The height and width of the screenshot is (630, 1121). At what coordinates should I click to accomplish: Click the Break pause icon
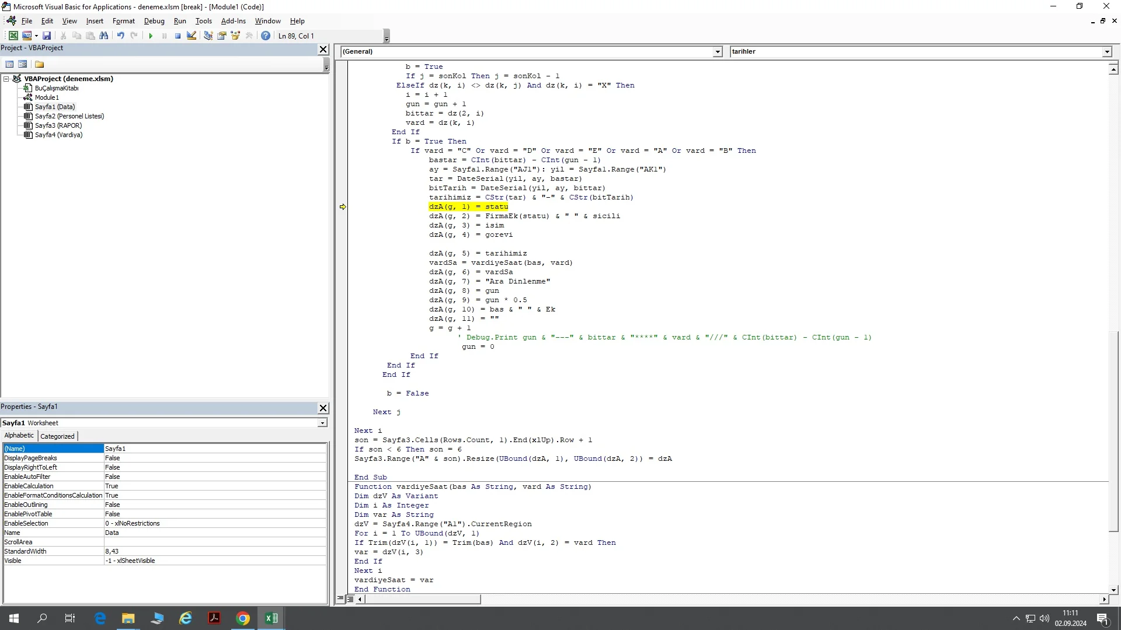click(164, 36)
